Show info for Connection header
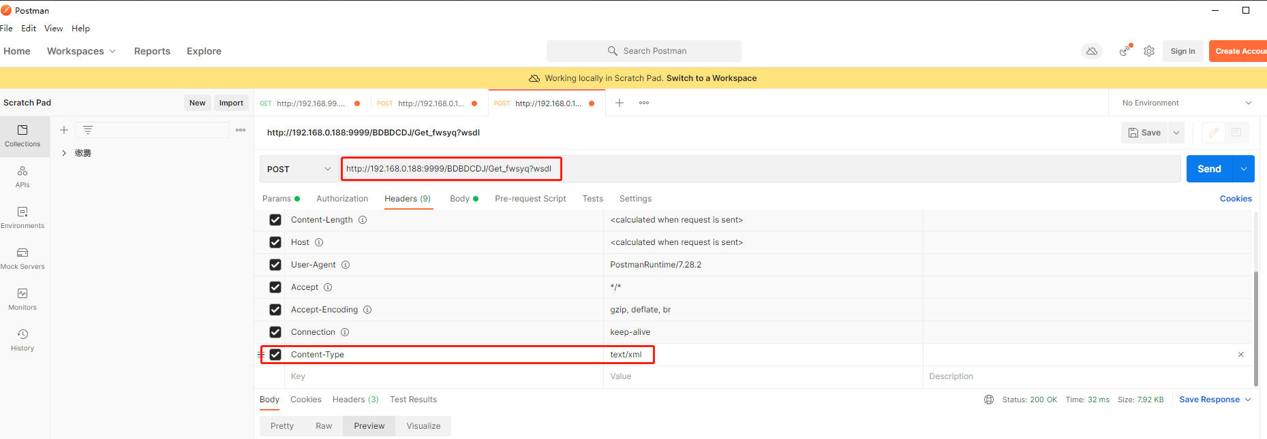The image size is (1267, 439). [345, 332]
